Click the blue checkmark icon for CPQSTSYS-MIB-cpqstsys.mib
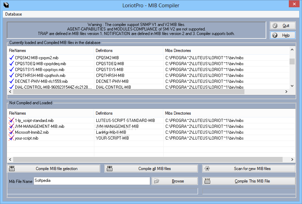Viewport: 302px width, 204px height. pos(11,69)
